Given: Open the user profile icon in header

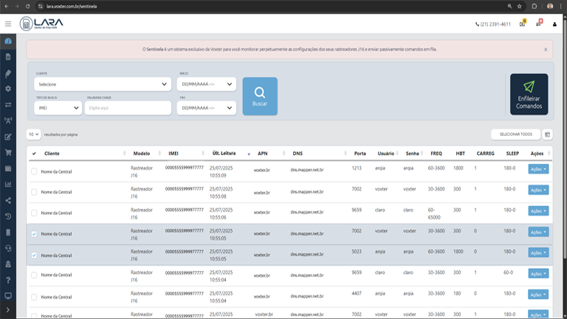Looking at the screenshot, I should (x=554, y=24).
